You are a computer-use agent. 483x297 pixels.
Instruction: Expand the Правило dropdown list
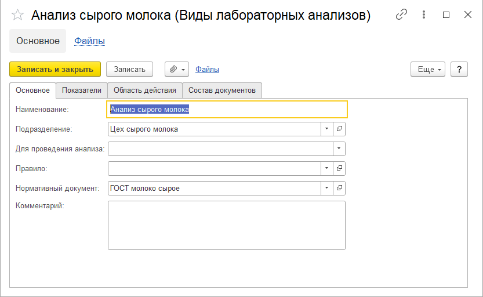tap(326, 168)
